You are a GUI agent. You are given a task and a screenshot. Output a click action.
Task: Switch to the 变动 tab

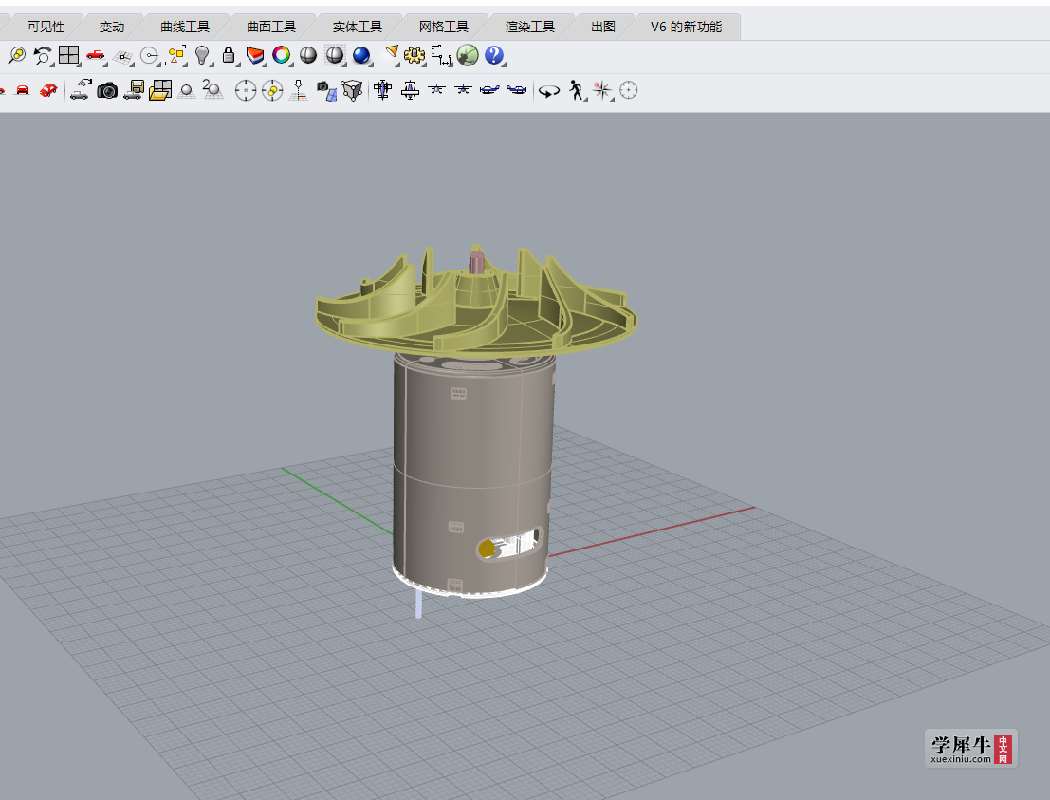111,27
